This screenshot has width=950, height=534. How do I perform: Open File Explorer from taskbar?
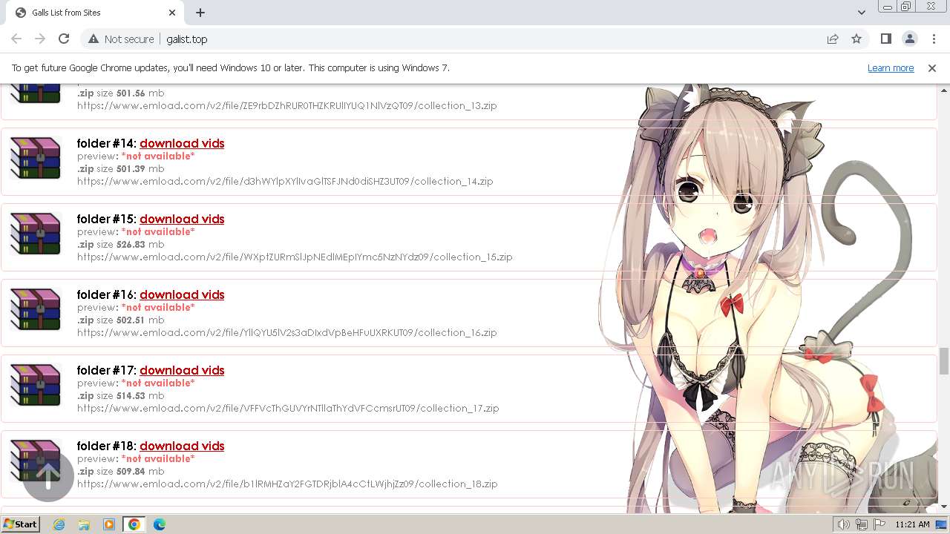pyautogui.click(x=84, y=524)
